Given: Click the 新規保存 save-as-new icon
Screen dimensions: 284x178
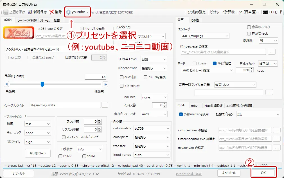Looking at the screenshot, I should click(x=30, y=12).
